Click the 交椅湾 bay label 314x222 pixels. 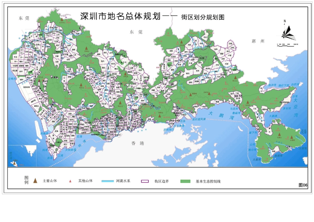pos(12,79)
